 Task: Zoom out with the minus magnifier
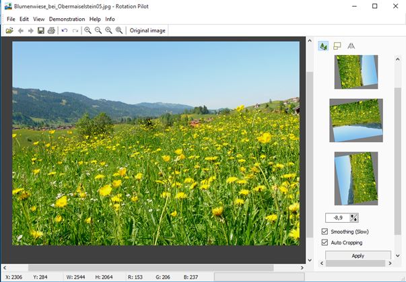pos(98,30)
